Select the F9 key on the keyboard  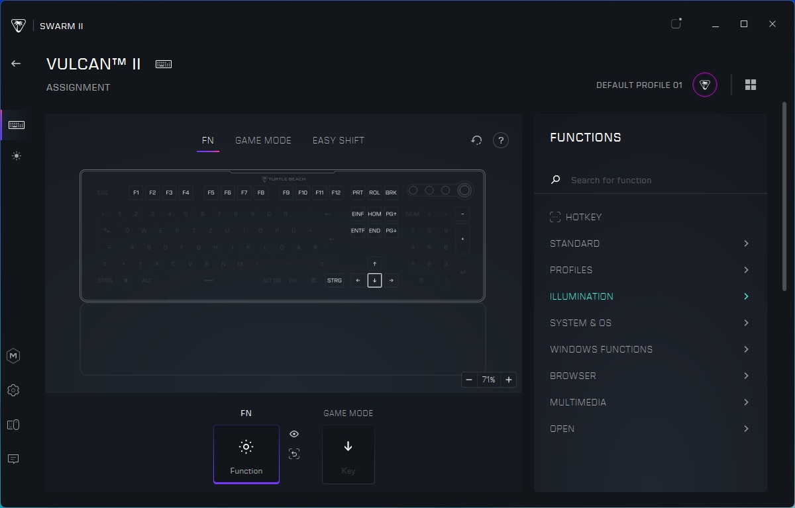[286, 192]
